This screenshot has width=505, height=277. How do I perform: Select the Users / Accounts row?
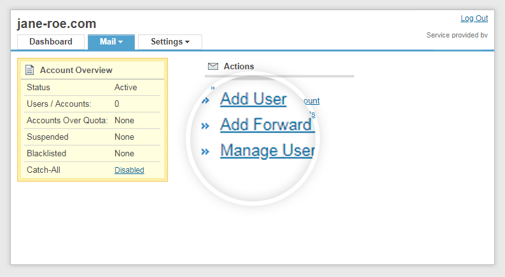pos(92,104)
